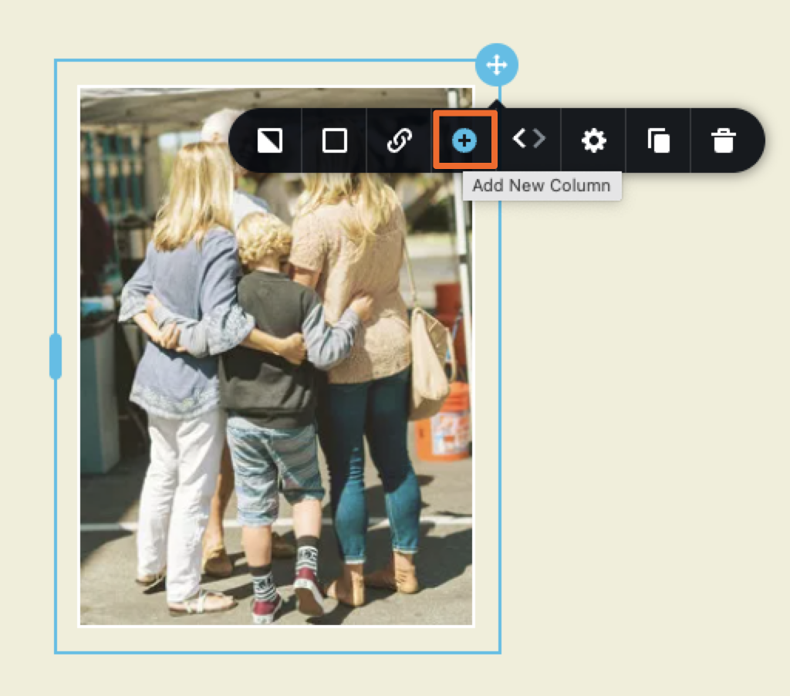Open the code editor angle-brackets icon
The width and height of the screenshot is (790, 696).
point(529,139)
